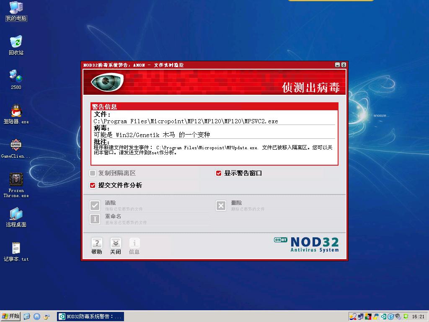This screenshot has width=429, height=322.
Task: Open the 回收站 recycle bin icon
Action: [x=16, y=45]
